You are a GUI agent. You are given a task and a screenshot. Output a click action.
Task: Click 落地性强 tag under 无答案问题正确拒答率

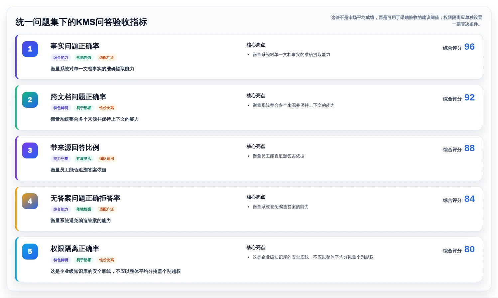click(84, 209)
